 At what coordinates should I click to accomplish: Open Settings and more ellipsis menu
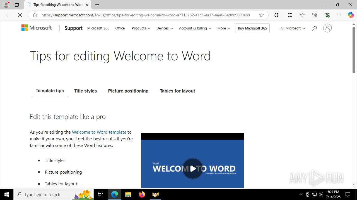click(339, 15)
